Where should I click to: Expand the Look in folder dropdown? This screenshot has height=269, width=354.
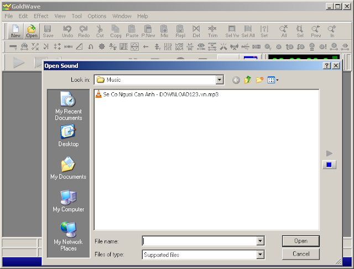click(x=220, y=80)
